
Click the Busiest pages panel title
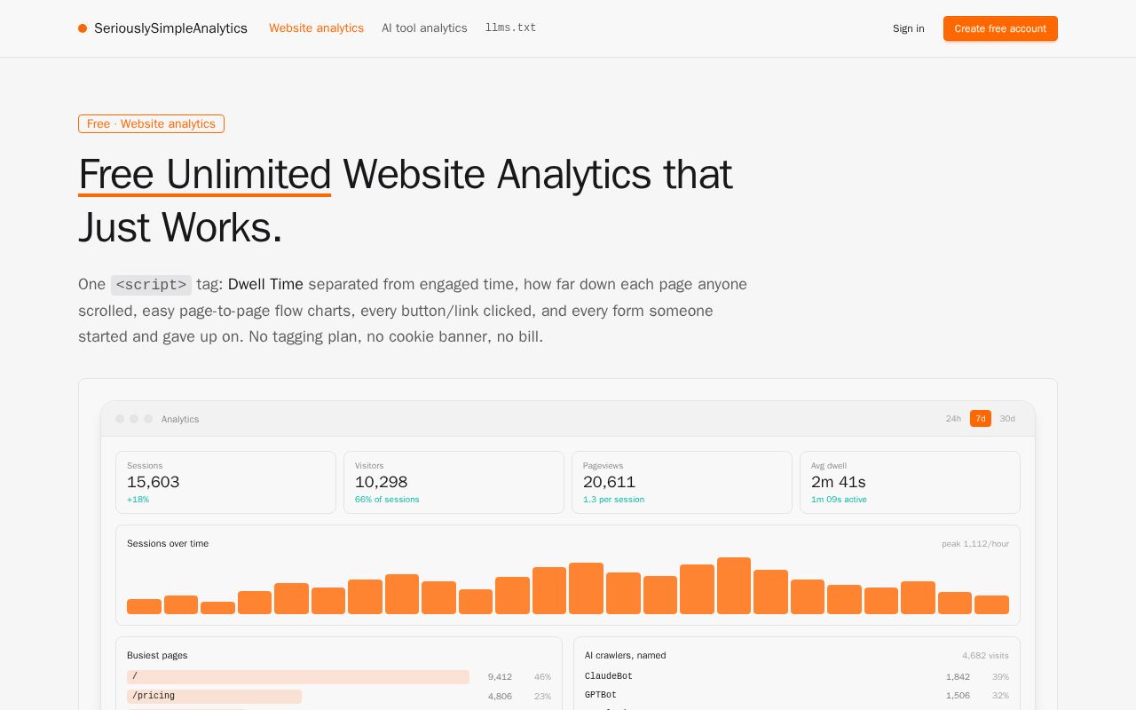pos(157,655)
